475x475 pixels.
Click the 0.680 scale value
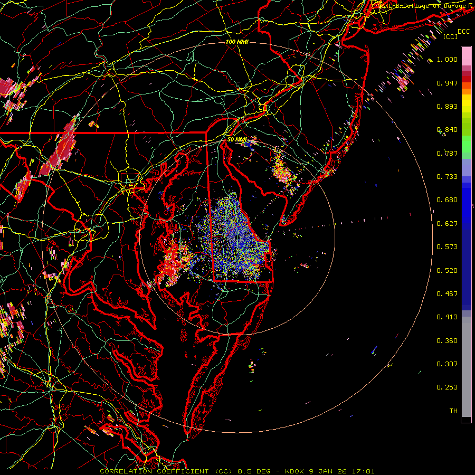447,200
